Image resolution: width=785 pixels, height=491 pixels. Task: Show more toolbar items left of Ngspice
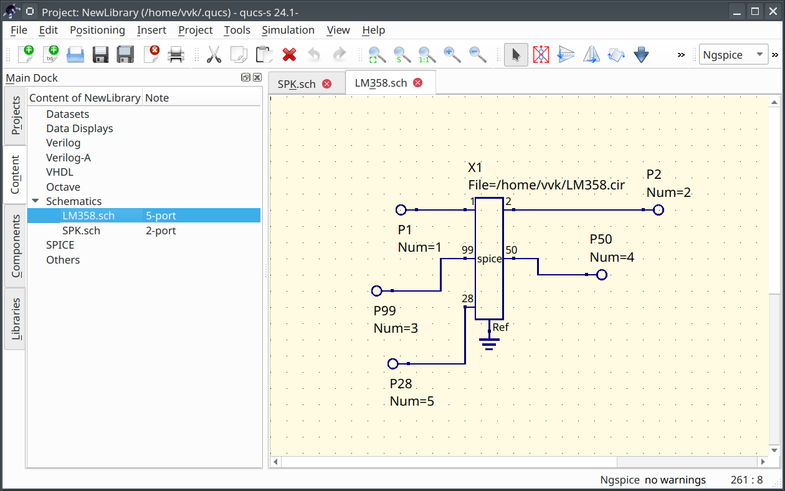(x=681, y=55)
